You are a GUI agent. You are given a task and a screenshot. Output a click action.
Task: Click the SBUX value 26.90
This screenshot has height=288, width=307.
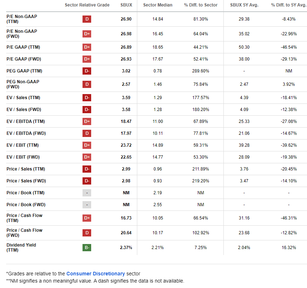[x=126, y=19]
